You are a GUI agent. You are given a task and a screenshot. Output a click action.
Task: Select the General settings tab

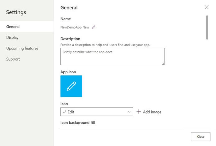pyautogui.click(x=13, y=27)
